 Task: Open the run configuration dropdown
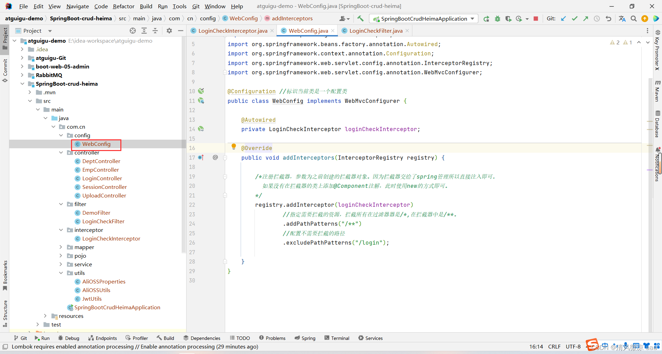424,19
